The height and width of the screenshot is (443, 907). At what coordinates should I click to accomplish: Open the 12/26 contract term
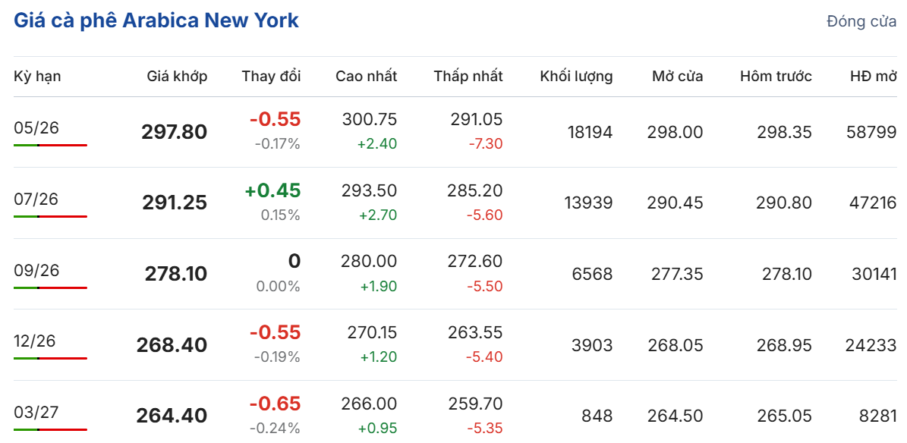pyautogui.click(x=36, y=341)
